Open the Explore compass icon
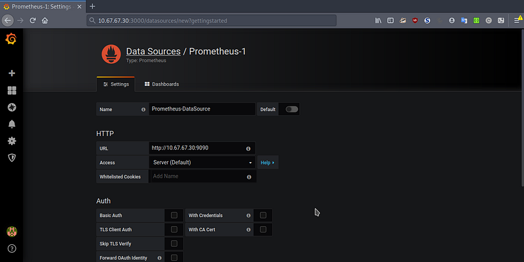 [x=12, y=107]
